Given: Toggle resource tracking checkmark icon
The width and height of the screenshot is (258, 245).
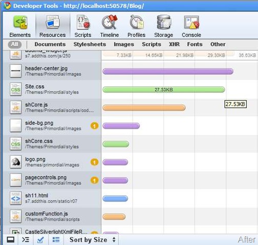Looking at the screenshot, I should click(40, 240).
